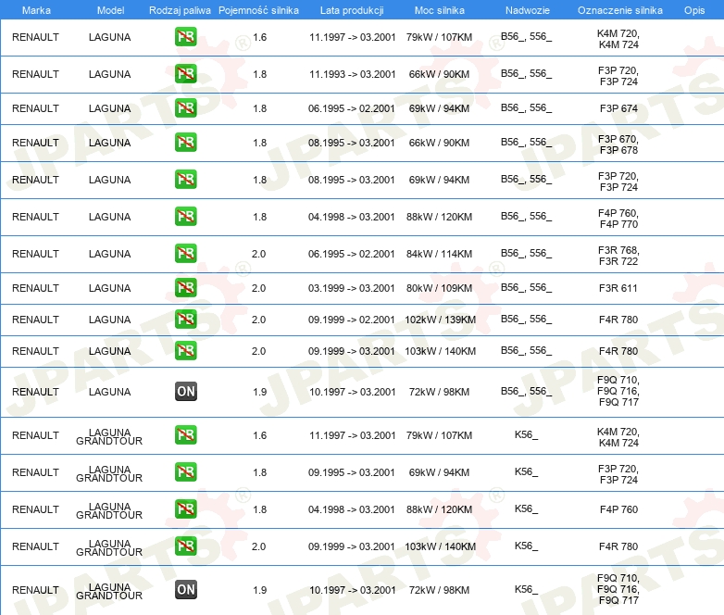Select engine codes F3R 768, F3R 722
724x615 pixels.
pos(618,256)
